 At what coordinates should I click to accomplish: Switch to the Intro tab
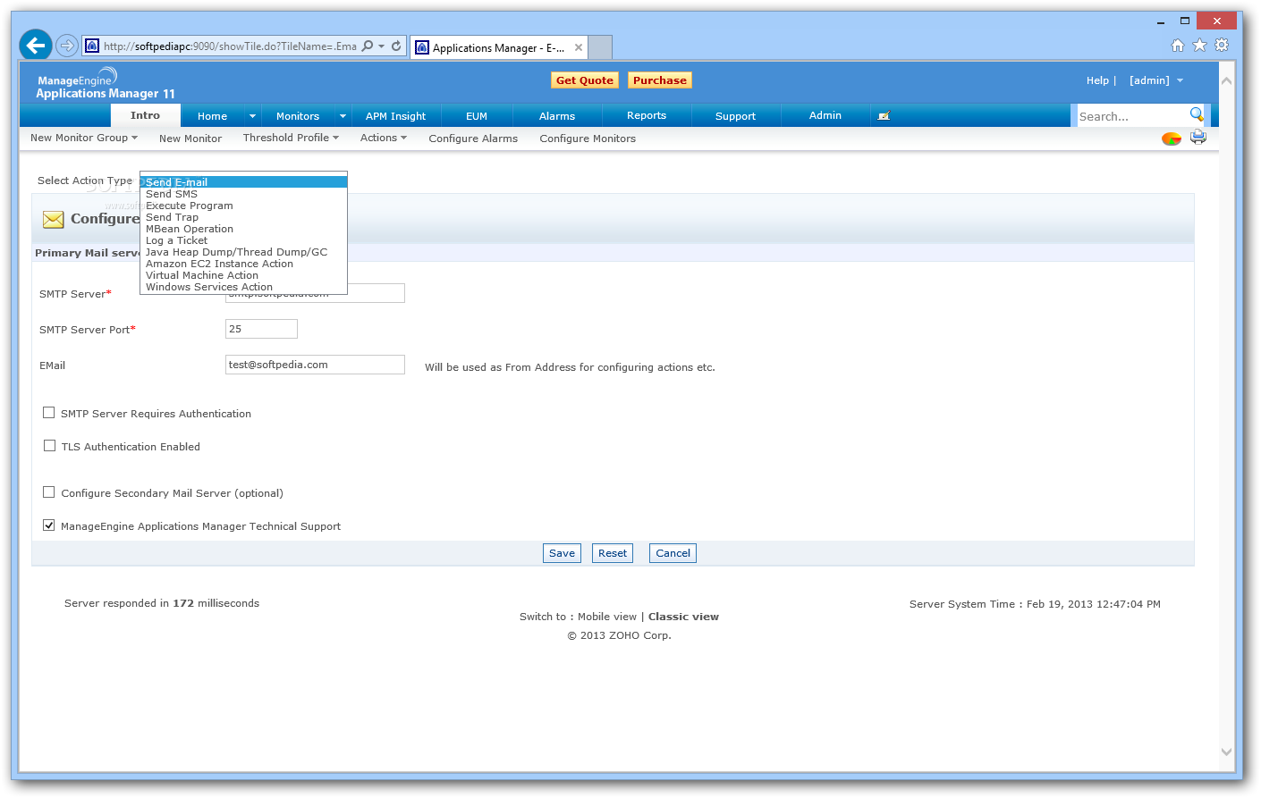pos(145,115)
